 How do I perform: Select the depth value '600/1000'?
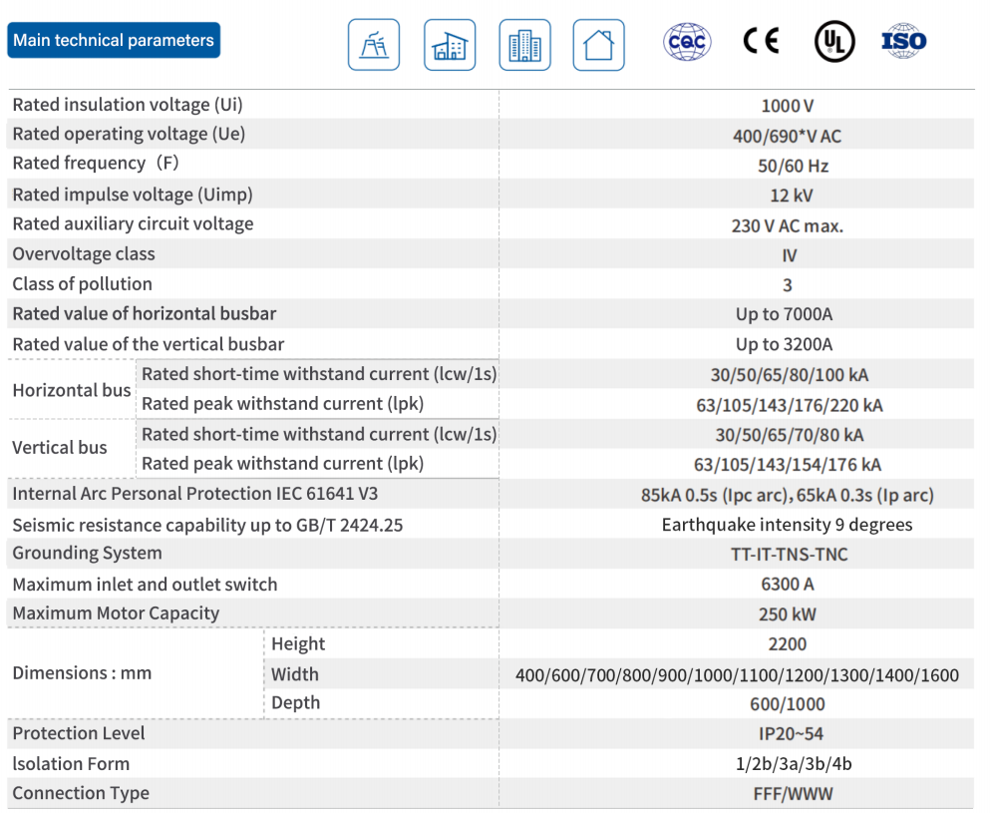[x=788, y=704]
